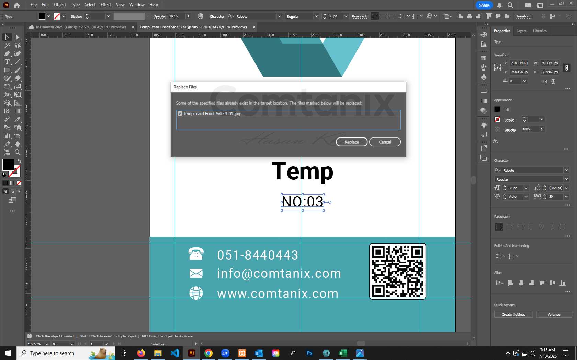The image size is (577, 360).
Task: Choose Draw Behind drawing mode
Action: pos(12,191)
